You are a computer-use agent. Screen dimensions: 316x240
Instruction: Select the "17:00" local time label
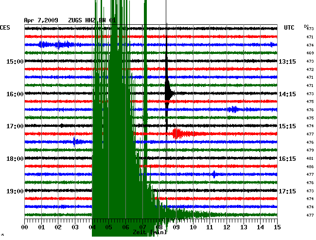point(15,126)
